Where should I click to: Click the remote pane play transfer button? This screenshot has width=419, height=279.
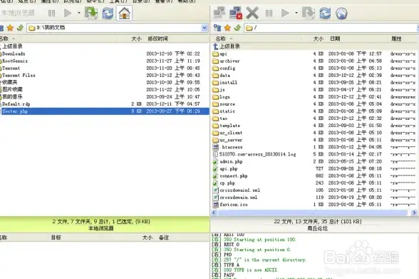[x=285, y=13]
